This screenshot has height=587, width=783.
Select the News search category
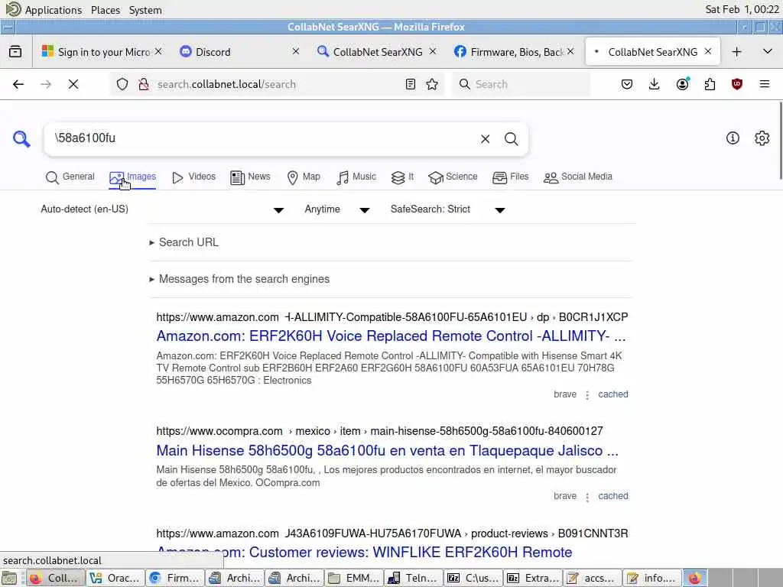point(250,177)
